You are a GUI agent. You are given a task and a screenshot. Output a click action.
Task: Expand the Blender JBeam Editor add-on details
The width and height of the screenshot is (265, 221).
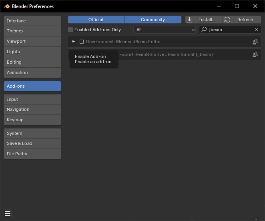click(74, 41)
